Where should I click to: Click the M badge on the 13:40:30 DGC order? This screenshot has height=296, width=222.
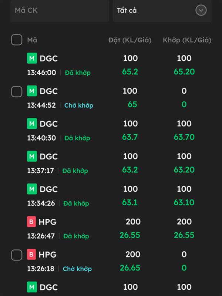click(x=32, y=124)
